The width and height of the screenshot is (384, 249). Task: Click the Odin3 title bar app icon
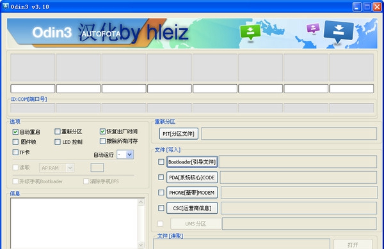point(5,6)
